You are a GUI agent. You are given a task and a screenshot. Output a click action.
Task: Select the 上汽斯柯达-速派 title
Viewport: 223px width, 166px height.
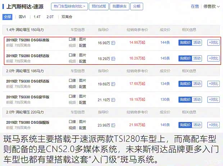click(x=25, y=6)
